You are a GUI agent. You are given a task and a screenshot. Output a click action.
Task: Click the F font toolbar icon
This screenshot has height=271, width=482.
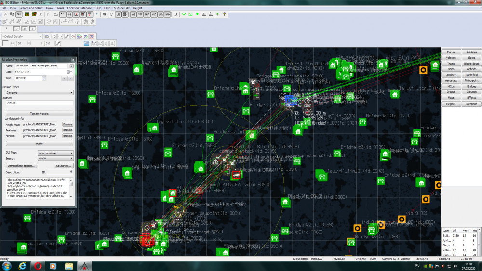[x=48, y=14]
